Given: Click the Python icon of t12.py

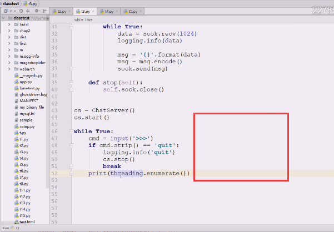Looking at the screenshot, I should 17,196.
